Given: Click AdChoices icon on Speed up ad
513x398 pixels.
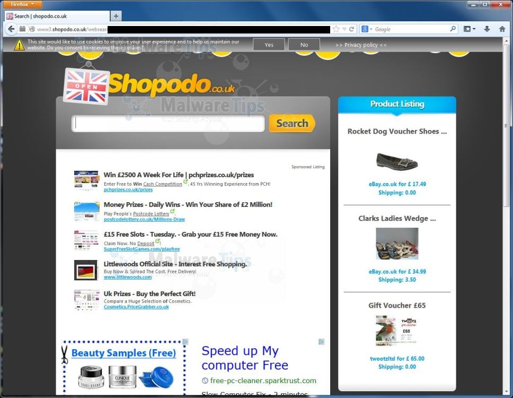Looking at the screenshot, I should (321, 342).
